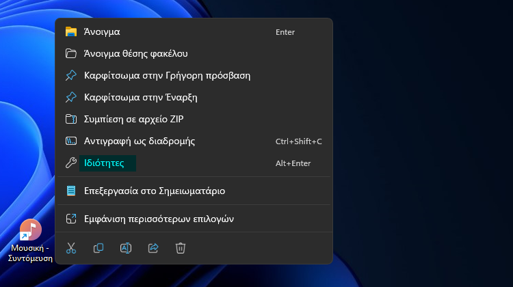
Task: Select the Μουσική - Συντόμευση desktop shortcut
Action: click(x=30, y=241)
